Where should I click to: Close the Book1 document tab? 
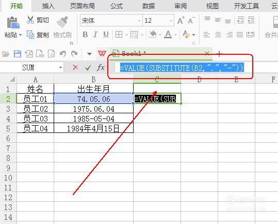(x=207, y=53)
